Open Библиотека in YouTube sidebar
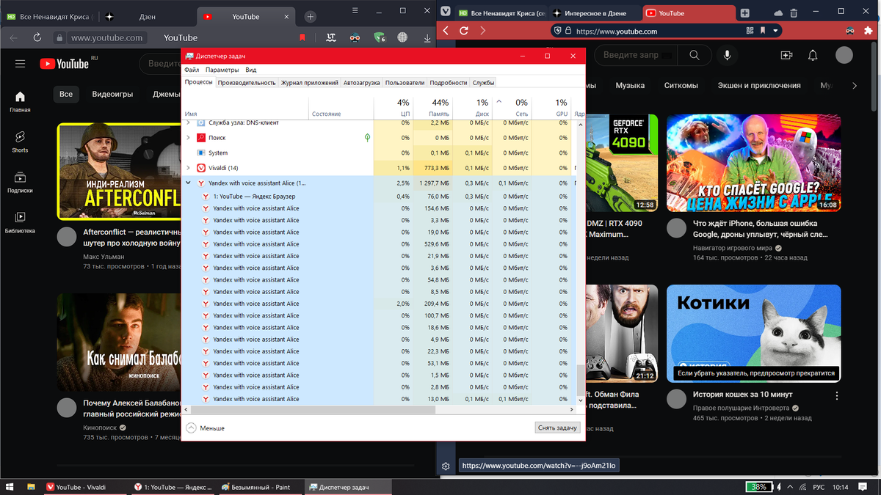881x495 pixels. click(x=20, y=222)
